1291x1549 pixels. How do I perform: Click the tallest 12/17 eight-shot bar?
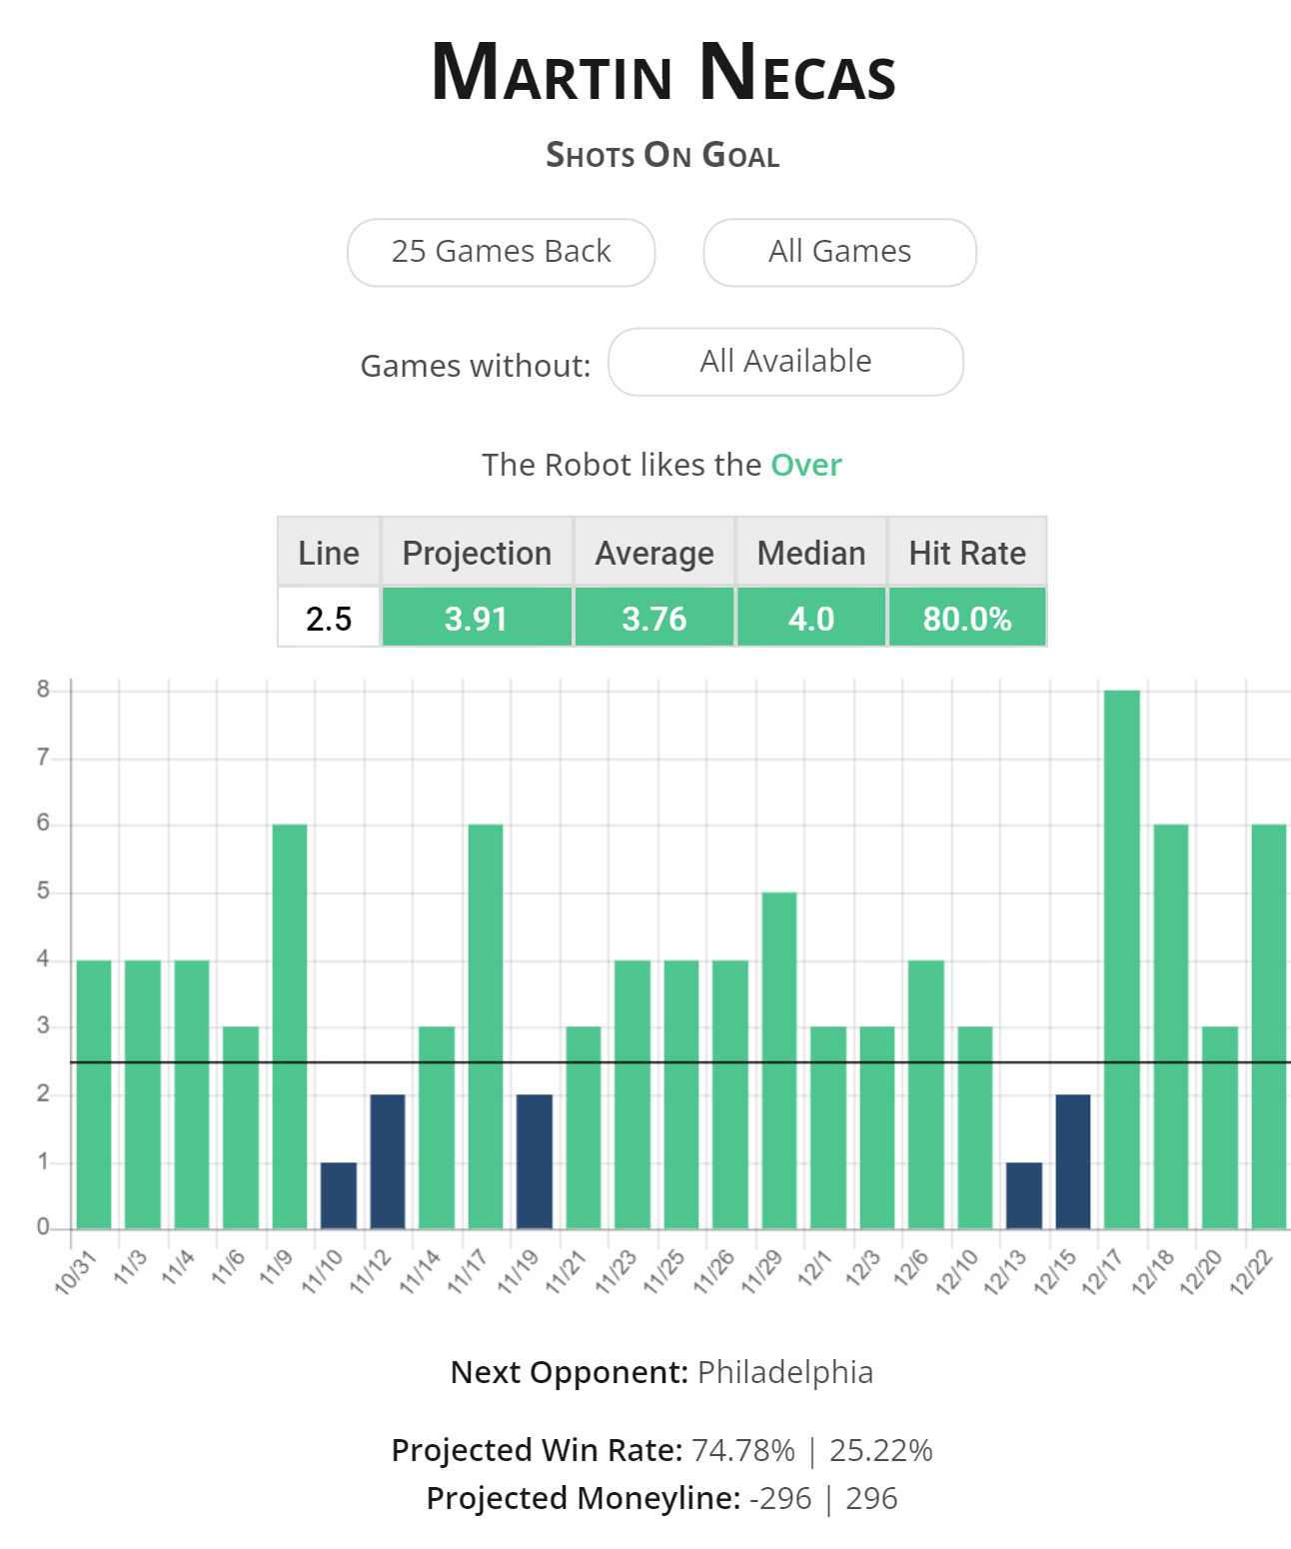pos(1122,959)
